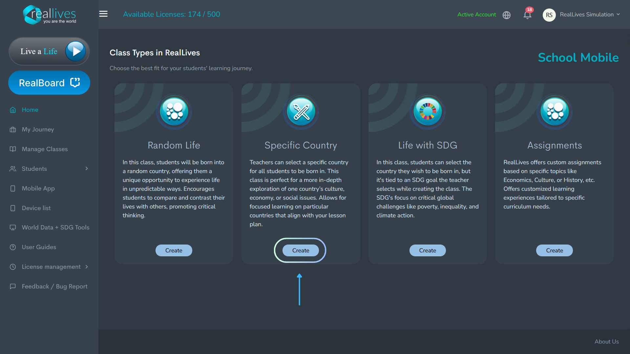
Task: Click Random Life card title
Action: click(174, 145)
